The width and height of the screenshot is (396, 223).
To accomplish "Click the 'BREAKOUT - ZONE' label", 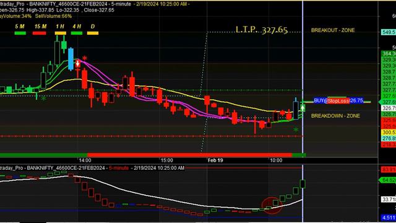I will (333, 30).
